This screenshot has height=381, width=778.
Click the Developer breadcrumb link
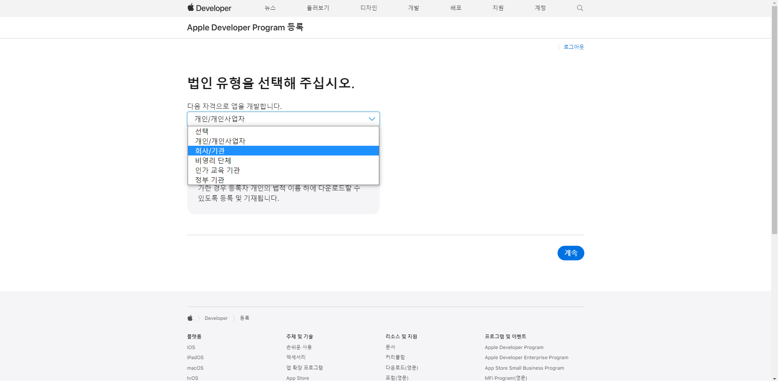216,318
